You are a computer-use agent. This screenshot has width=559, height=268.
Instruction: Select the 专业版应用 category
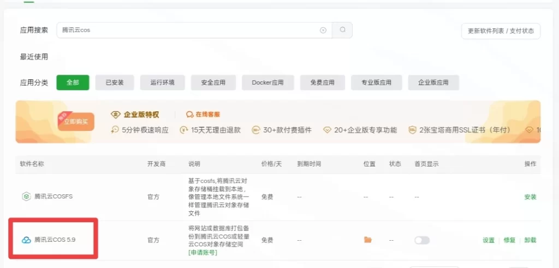tap(377, 82)
